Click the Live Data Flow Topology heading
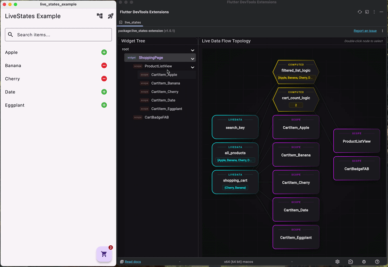The width and height of the screenshot is (388, 267). (226, 41)
